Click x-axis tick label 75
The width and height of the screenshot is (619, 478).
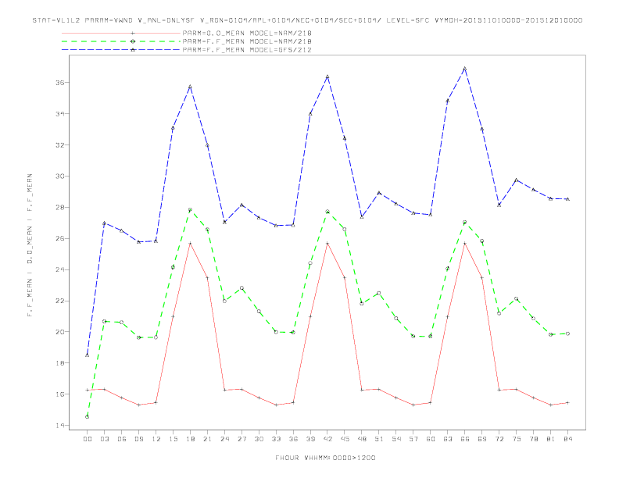517,439
